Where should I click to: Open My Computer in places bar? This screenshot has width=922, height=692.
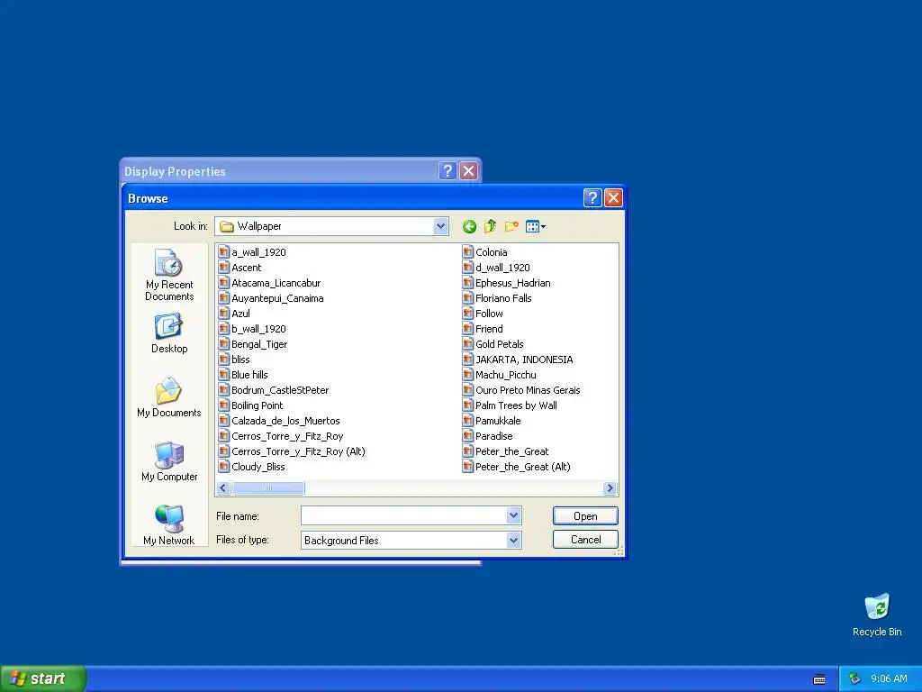(x=169, y=461)
